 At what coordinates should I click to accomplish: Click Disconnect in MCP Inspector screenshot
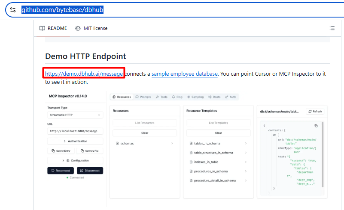[x=90, y=171]
